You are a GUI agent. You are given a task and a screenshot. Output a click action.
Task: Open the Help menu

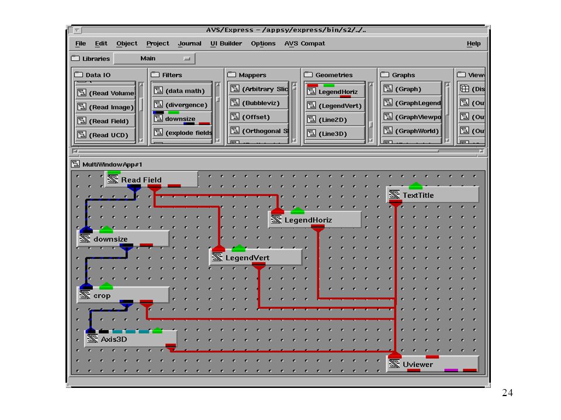point(473,43)
